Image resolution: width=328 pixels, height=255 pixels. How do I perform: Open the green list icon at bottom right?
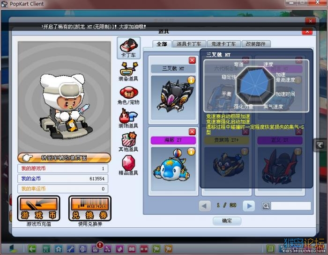(x=270, y=249)
